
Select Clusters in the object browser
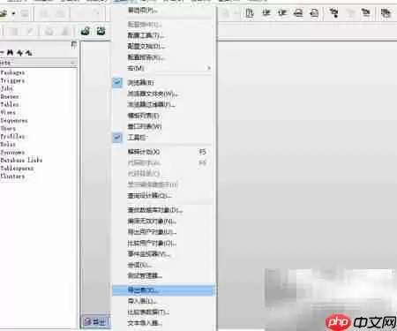(x=12, y=177)
